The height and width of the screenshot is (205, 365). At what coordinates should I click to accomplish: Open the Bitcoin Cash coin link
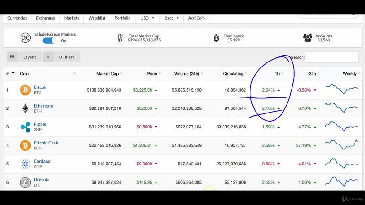[46, 143]
